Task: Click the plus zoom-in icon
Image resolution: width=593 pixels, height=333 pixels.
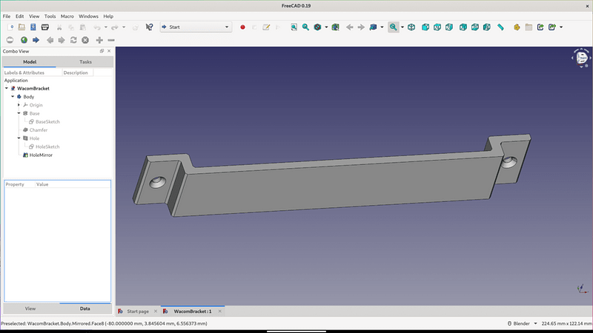Action: click(x=99, y=40)
